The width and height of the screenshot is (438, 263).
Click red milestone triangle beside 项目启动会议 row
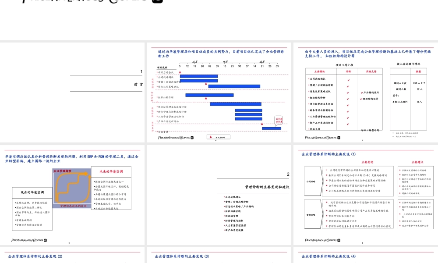[180, 72]
